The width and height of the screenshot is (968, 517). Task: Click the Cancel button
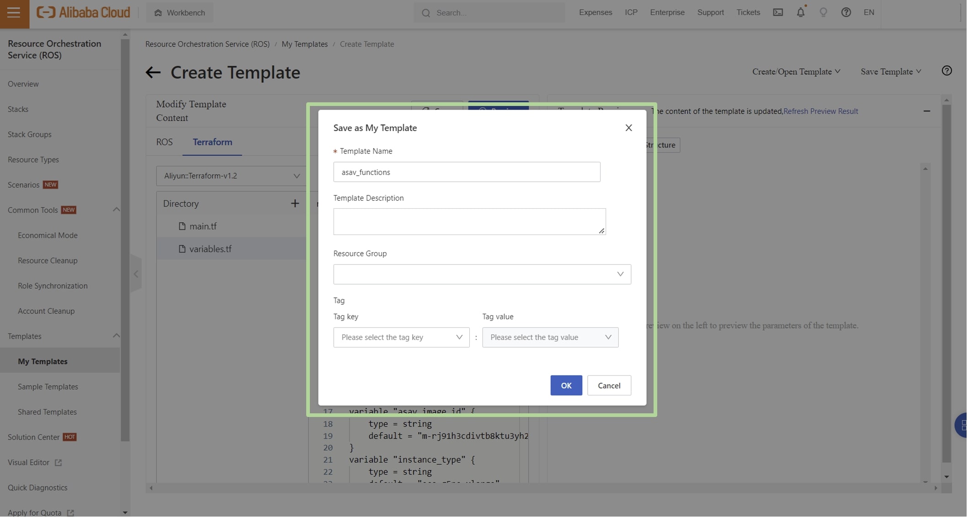point(609,385)
